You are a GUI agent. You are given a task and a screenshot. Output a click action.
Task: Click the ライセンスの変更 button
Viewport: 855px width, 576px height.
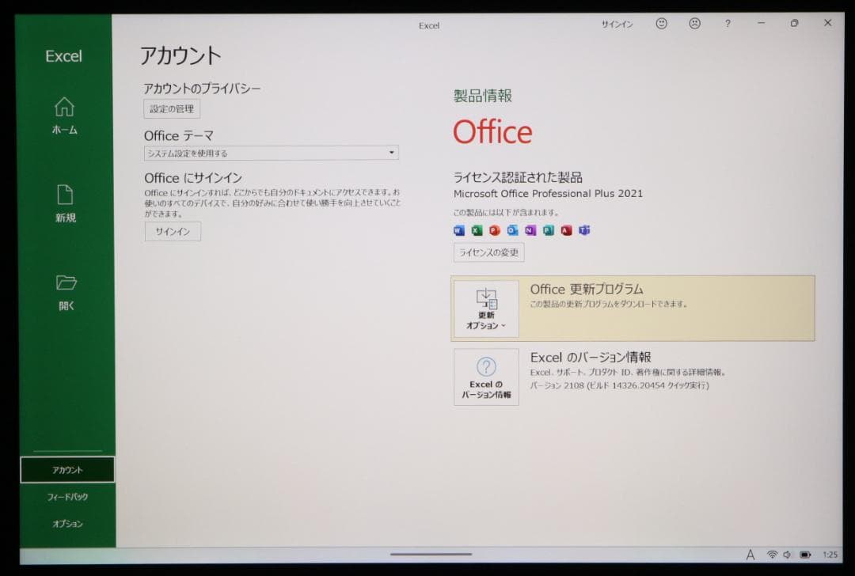click(x=488, y=252)
